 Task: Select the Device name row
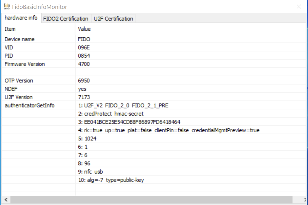(x=20, y=39)
